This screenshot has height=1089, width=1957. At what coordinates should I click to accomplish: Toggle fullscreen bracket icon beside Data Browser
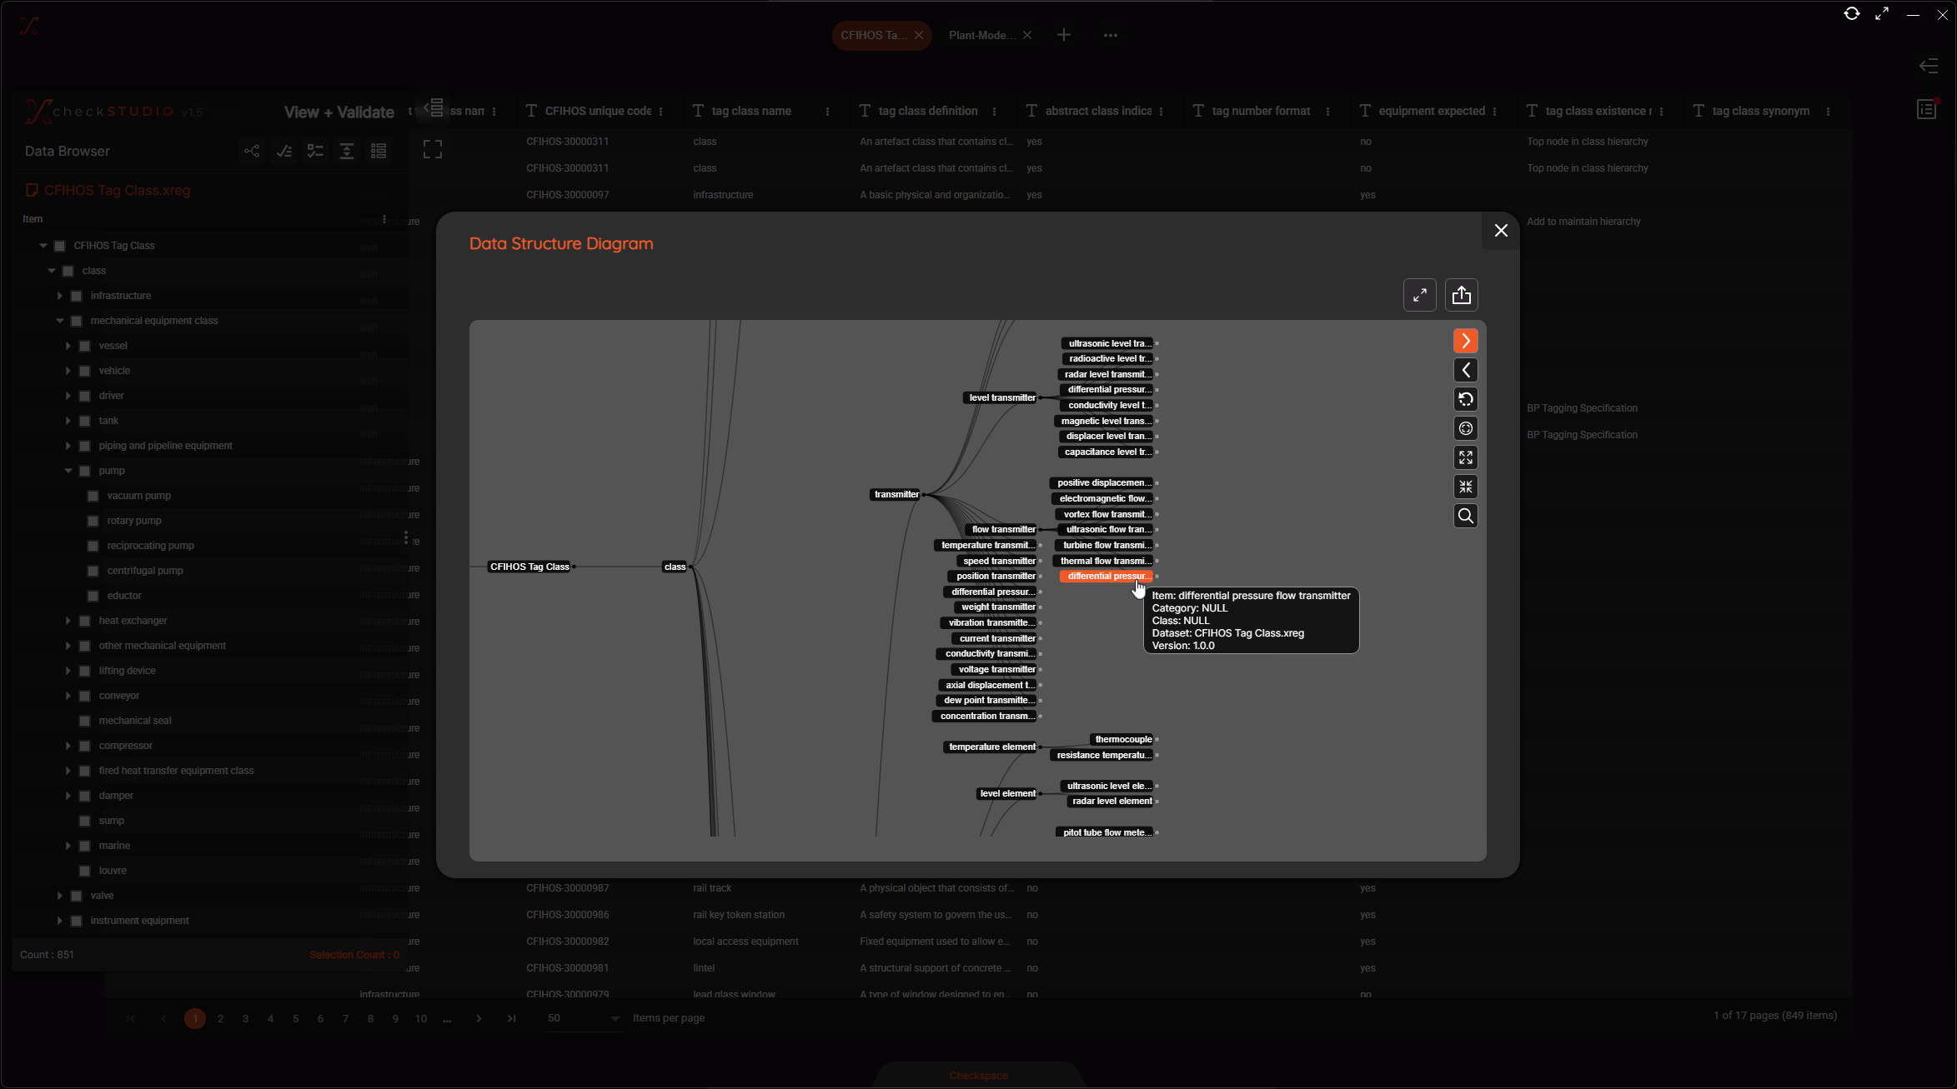point(433,149)
